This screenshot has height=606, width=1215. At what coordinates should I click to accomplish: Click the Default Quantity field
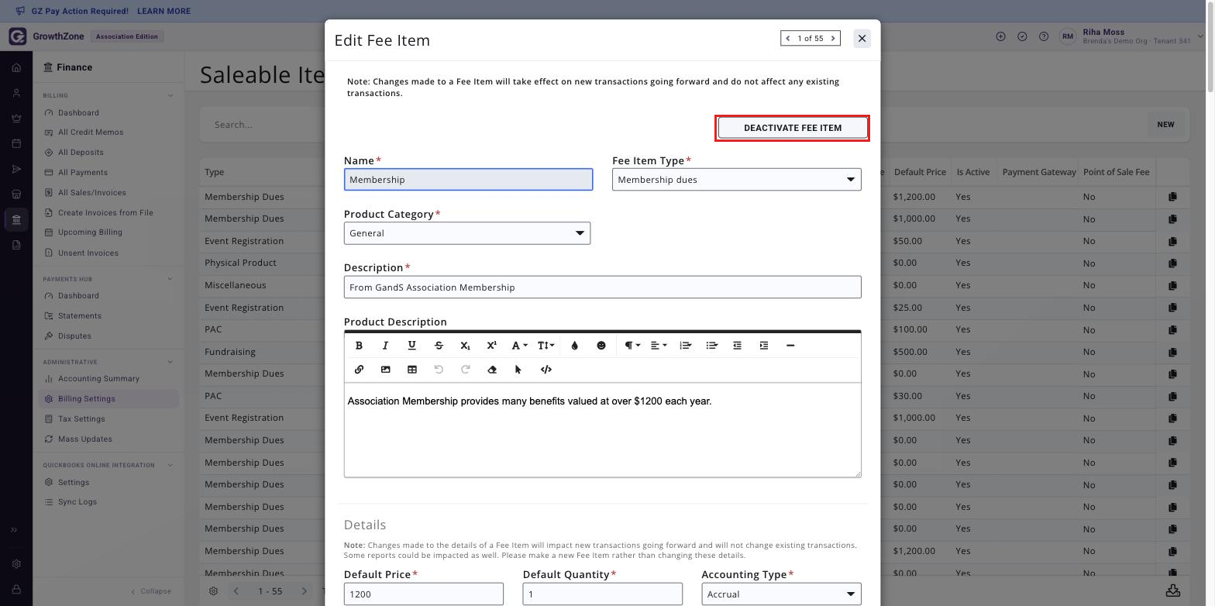coord(602,594)
